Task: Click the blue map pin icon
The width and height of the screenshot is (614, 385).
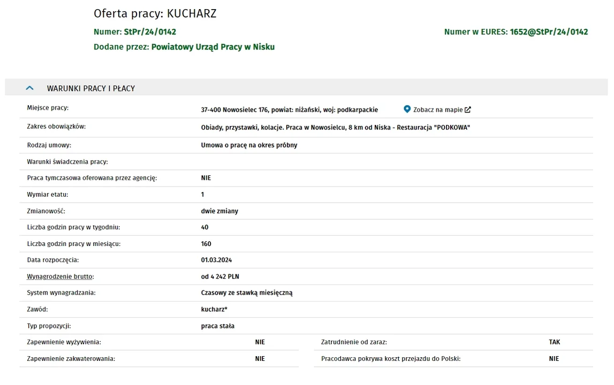Action: point(407,109)
